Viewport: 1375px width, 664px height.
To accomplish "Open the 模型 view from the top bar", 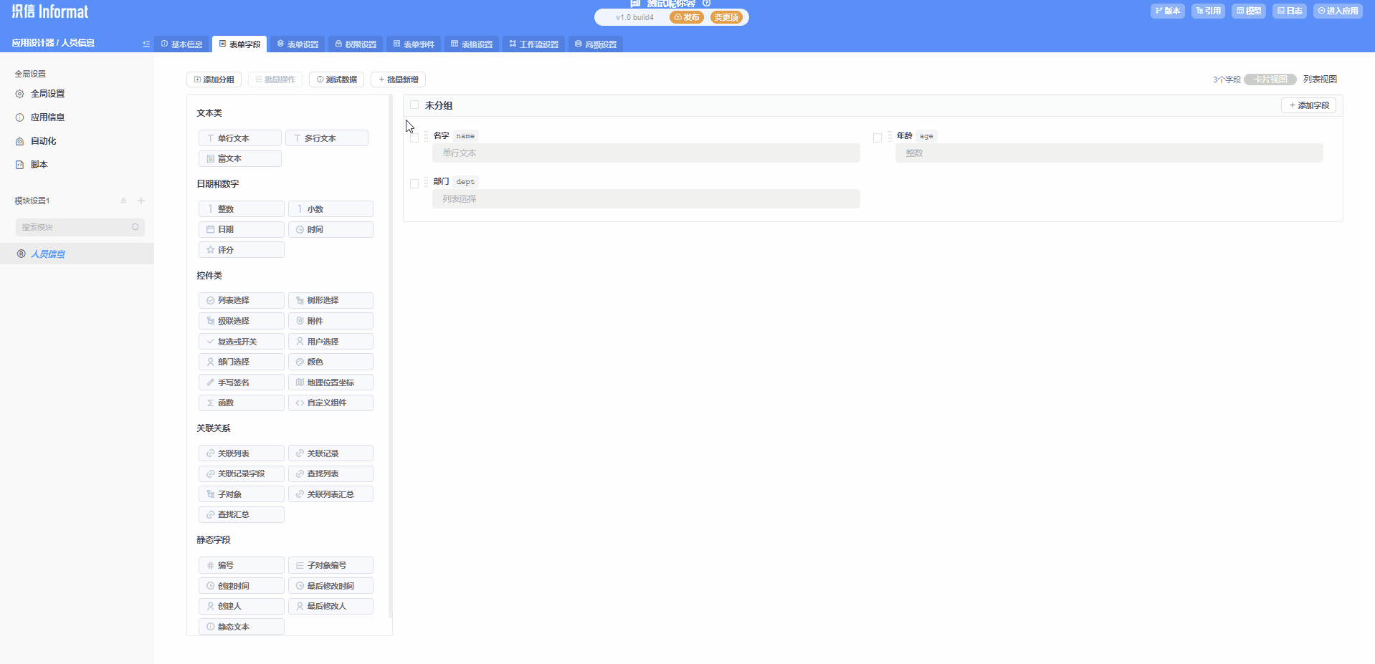I will 1249,11.
